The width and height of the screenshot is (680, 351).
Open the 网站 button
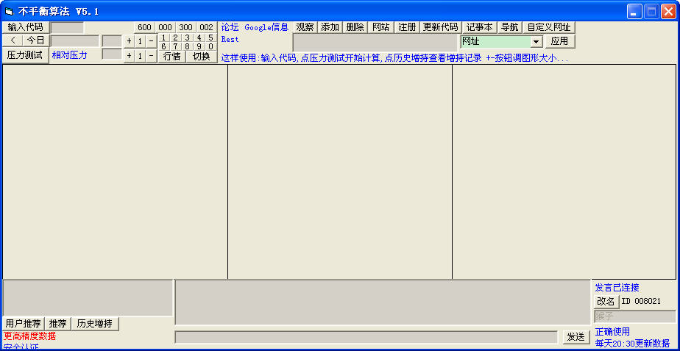click(380, 27)
